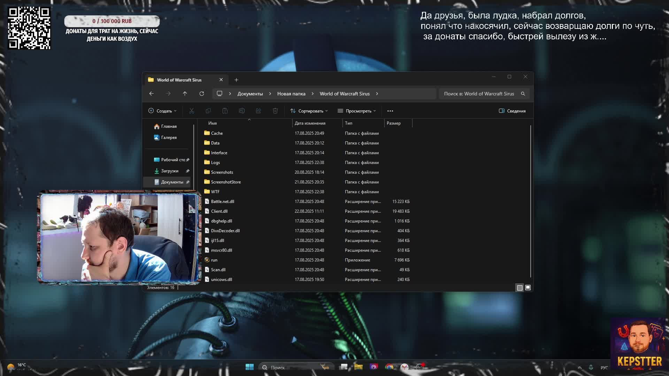The height and width of the screenshot is (376, 669).
Task: Click the vertical scrollbar of file list
Action: pos(530,201)
